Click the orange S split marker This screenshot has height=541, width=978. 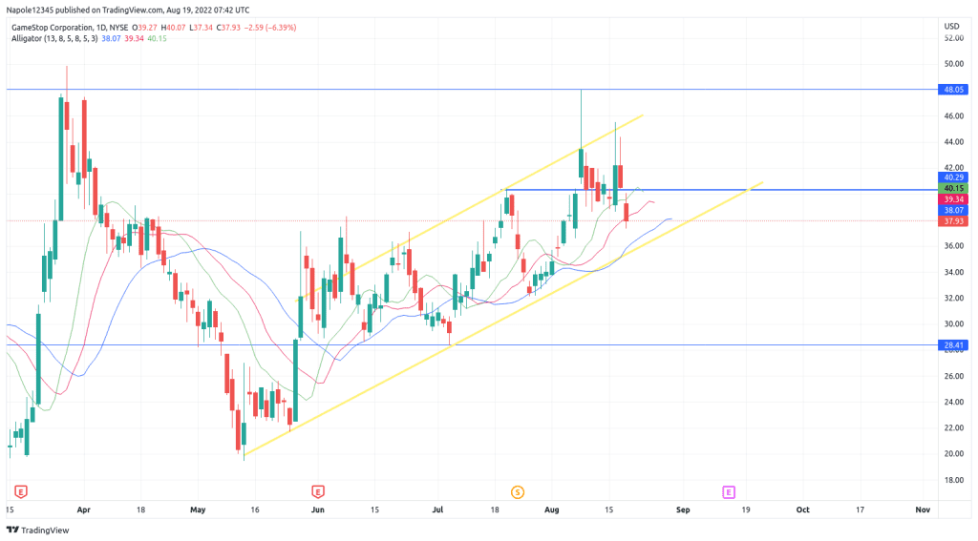coord(517,492)
